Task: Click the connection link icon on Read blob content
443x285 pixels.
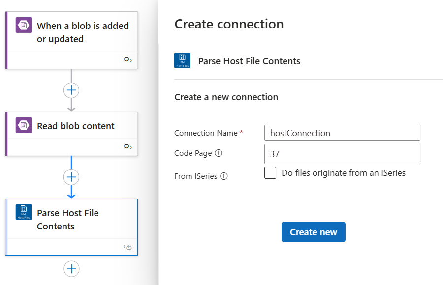Action: [x=127, y=147]
